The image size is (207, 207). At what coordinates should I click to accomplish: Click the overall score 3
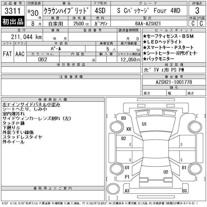197,11
